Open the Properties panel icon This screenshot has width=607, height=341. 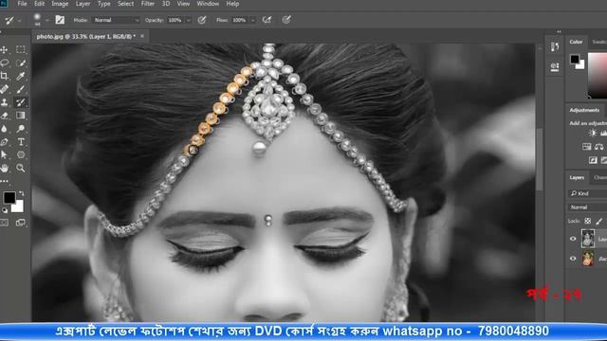click(x=555, y=67)
